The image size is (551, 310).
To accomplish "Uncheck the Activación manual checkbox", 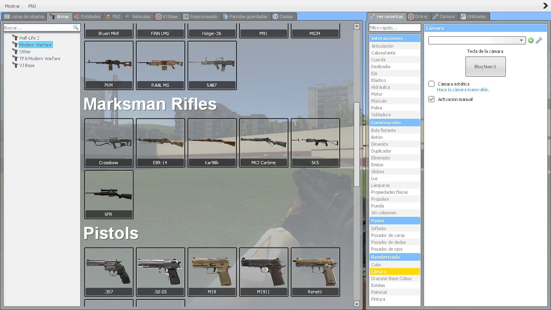I will 432,99.
